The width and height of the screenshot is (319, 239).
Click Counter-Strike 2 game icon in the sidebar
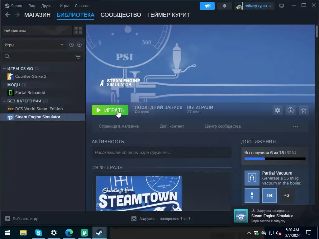(x=10, y=77)
